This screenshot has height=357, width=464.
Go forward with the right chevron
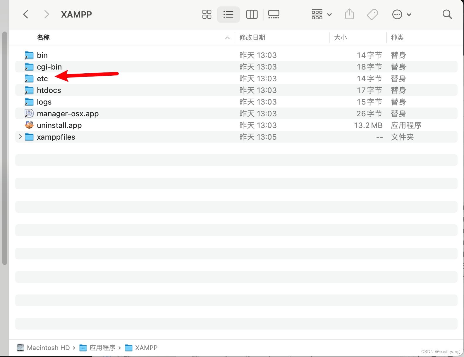click(47, 14)
